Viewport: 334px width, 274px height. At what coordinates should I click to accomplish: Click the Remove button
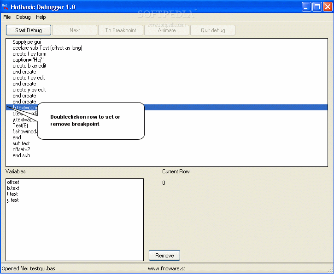tap(164, 255)
